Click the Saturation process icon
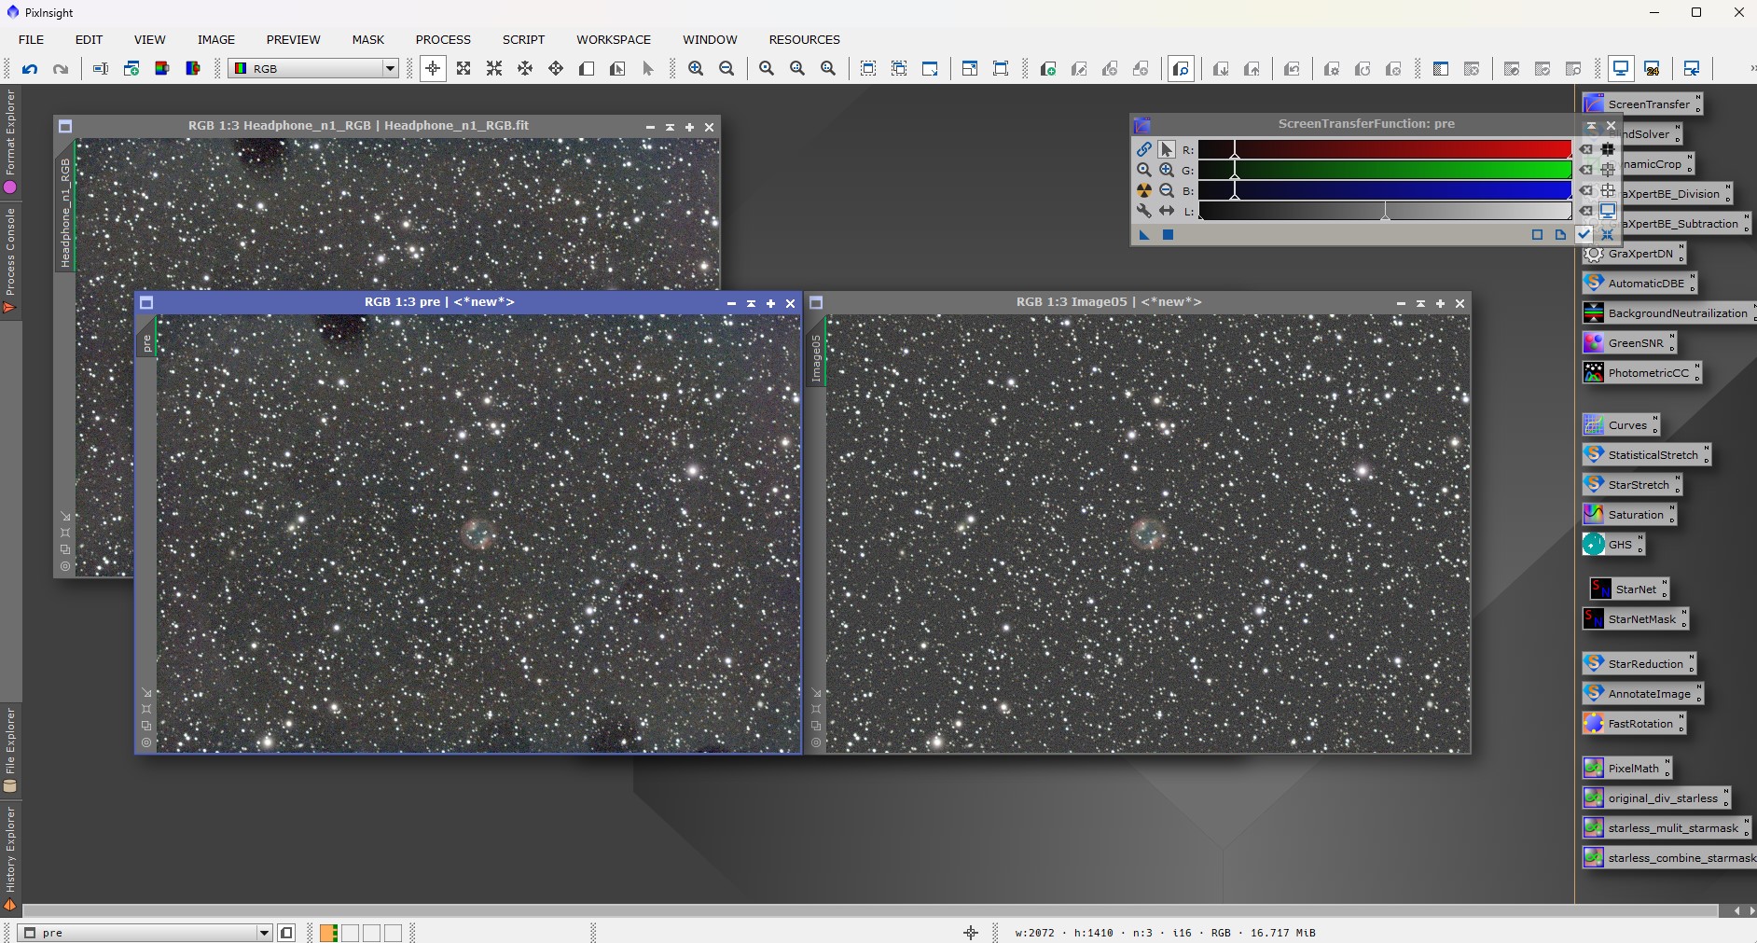The image size is (1757, 943). pos(1628,514)
